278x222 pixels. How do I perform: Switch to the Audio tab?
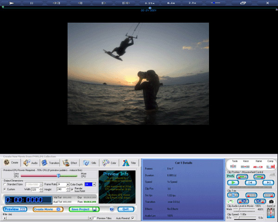pos(32,163)
